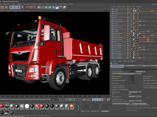Render the active view clapperboard icon
The image size is (157, 117).
pyautogui.click(x=26, y=7)
